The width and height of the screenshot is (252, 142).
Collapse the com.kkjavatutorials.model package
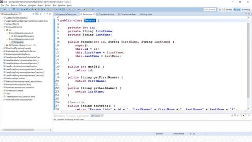7,39
